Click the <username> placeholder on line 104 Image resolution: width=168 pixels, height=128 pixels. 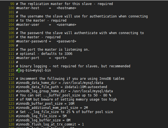[66, 25]
